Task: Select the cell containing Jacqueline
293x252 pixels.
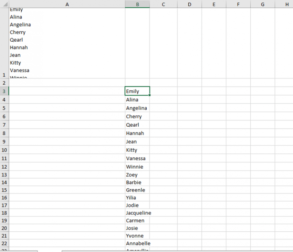Action: 137,213
